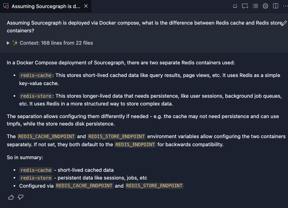Expand the Context disclosure triangle
The height and width of the screenshot is (208, 288).
point(8,43)
